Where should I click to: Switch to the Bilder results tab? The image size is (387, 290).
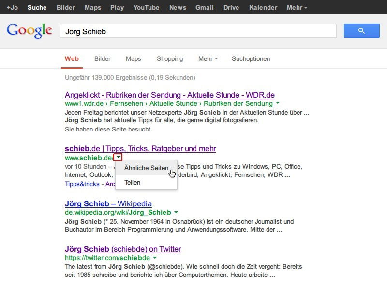coord(103,58)
